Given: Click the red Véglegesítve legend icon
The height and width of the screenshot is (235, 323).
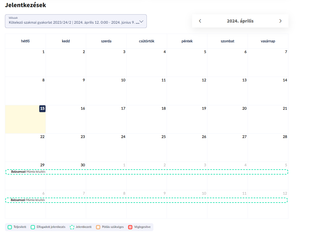Looking at the screenshot, I should 130,227.
